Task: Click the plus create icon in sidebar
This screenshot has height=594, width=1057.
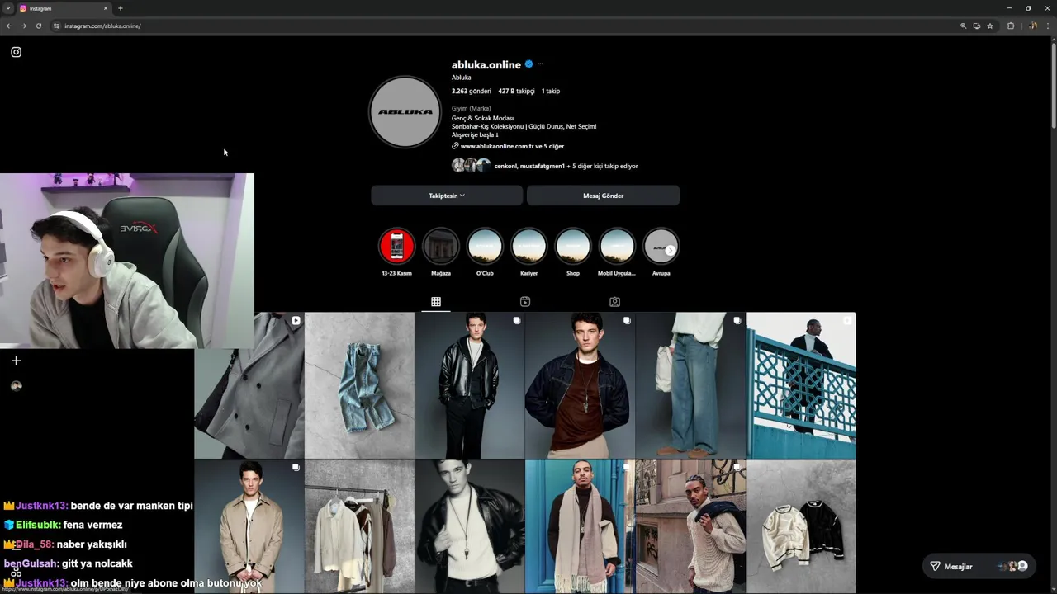Action: click(16, 361)
